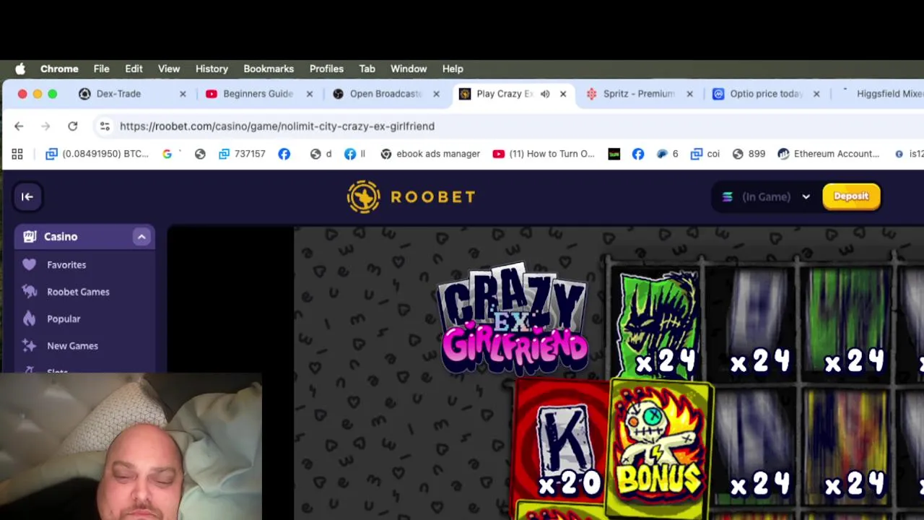Collapse the Casino sidebar section
Screen dimensions: 924x520
coord(141,237)
